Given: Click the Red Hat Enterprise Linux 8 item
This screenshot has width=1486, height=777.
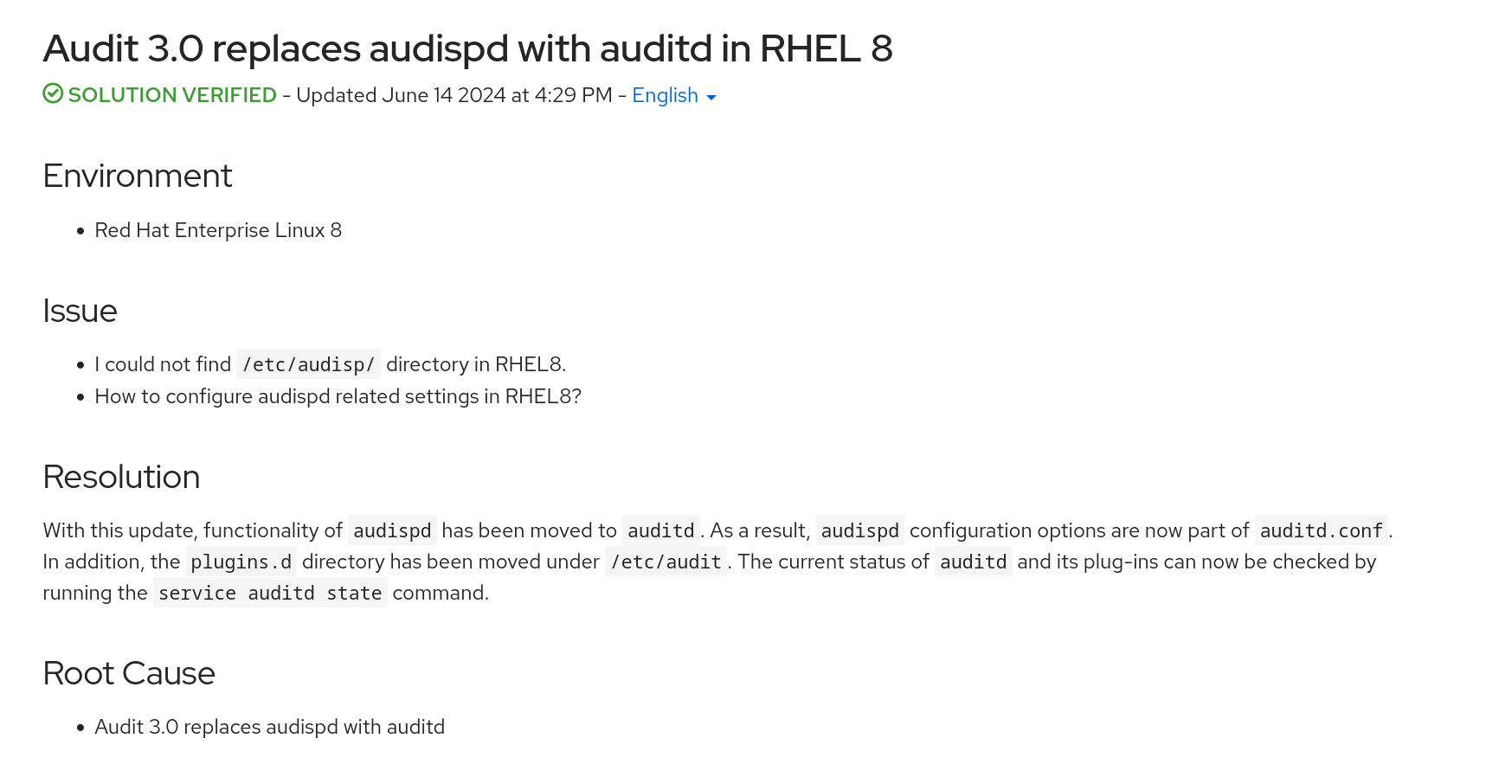Looking at the screenshot, I should click(218, 230).
